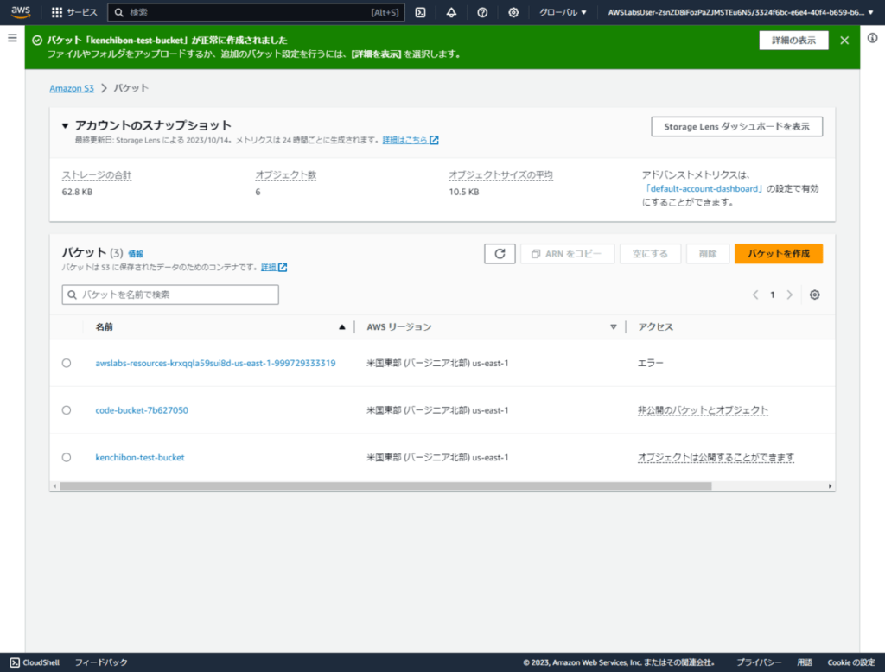The height and width of the screenshot is (672, 885).
Task: Open the 詳細 link below バケット heading
Action: click(274, 267)
